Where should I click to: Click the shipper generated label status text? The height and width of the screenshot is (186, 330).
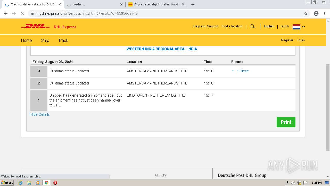coord(86,100)
